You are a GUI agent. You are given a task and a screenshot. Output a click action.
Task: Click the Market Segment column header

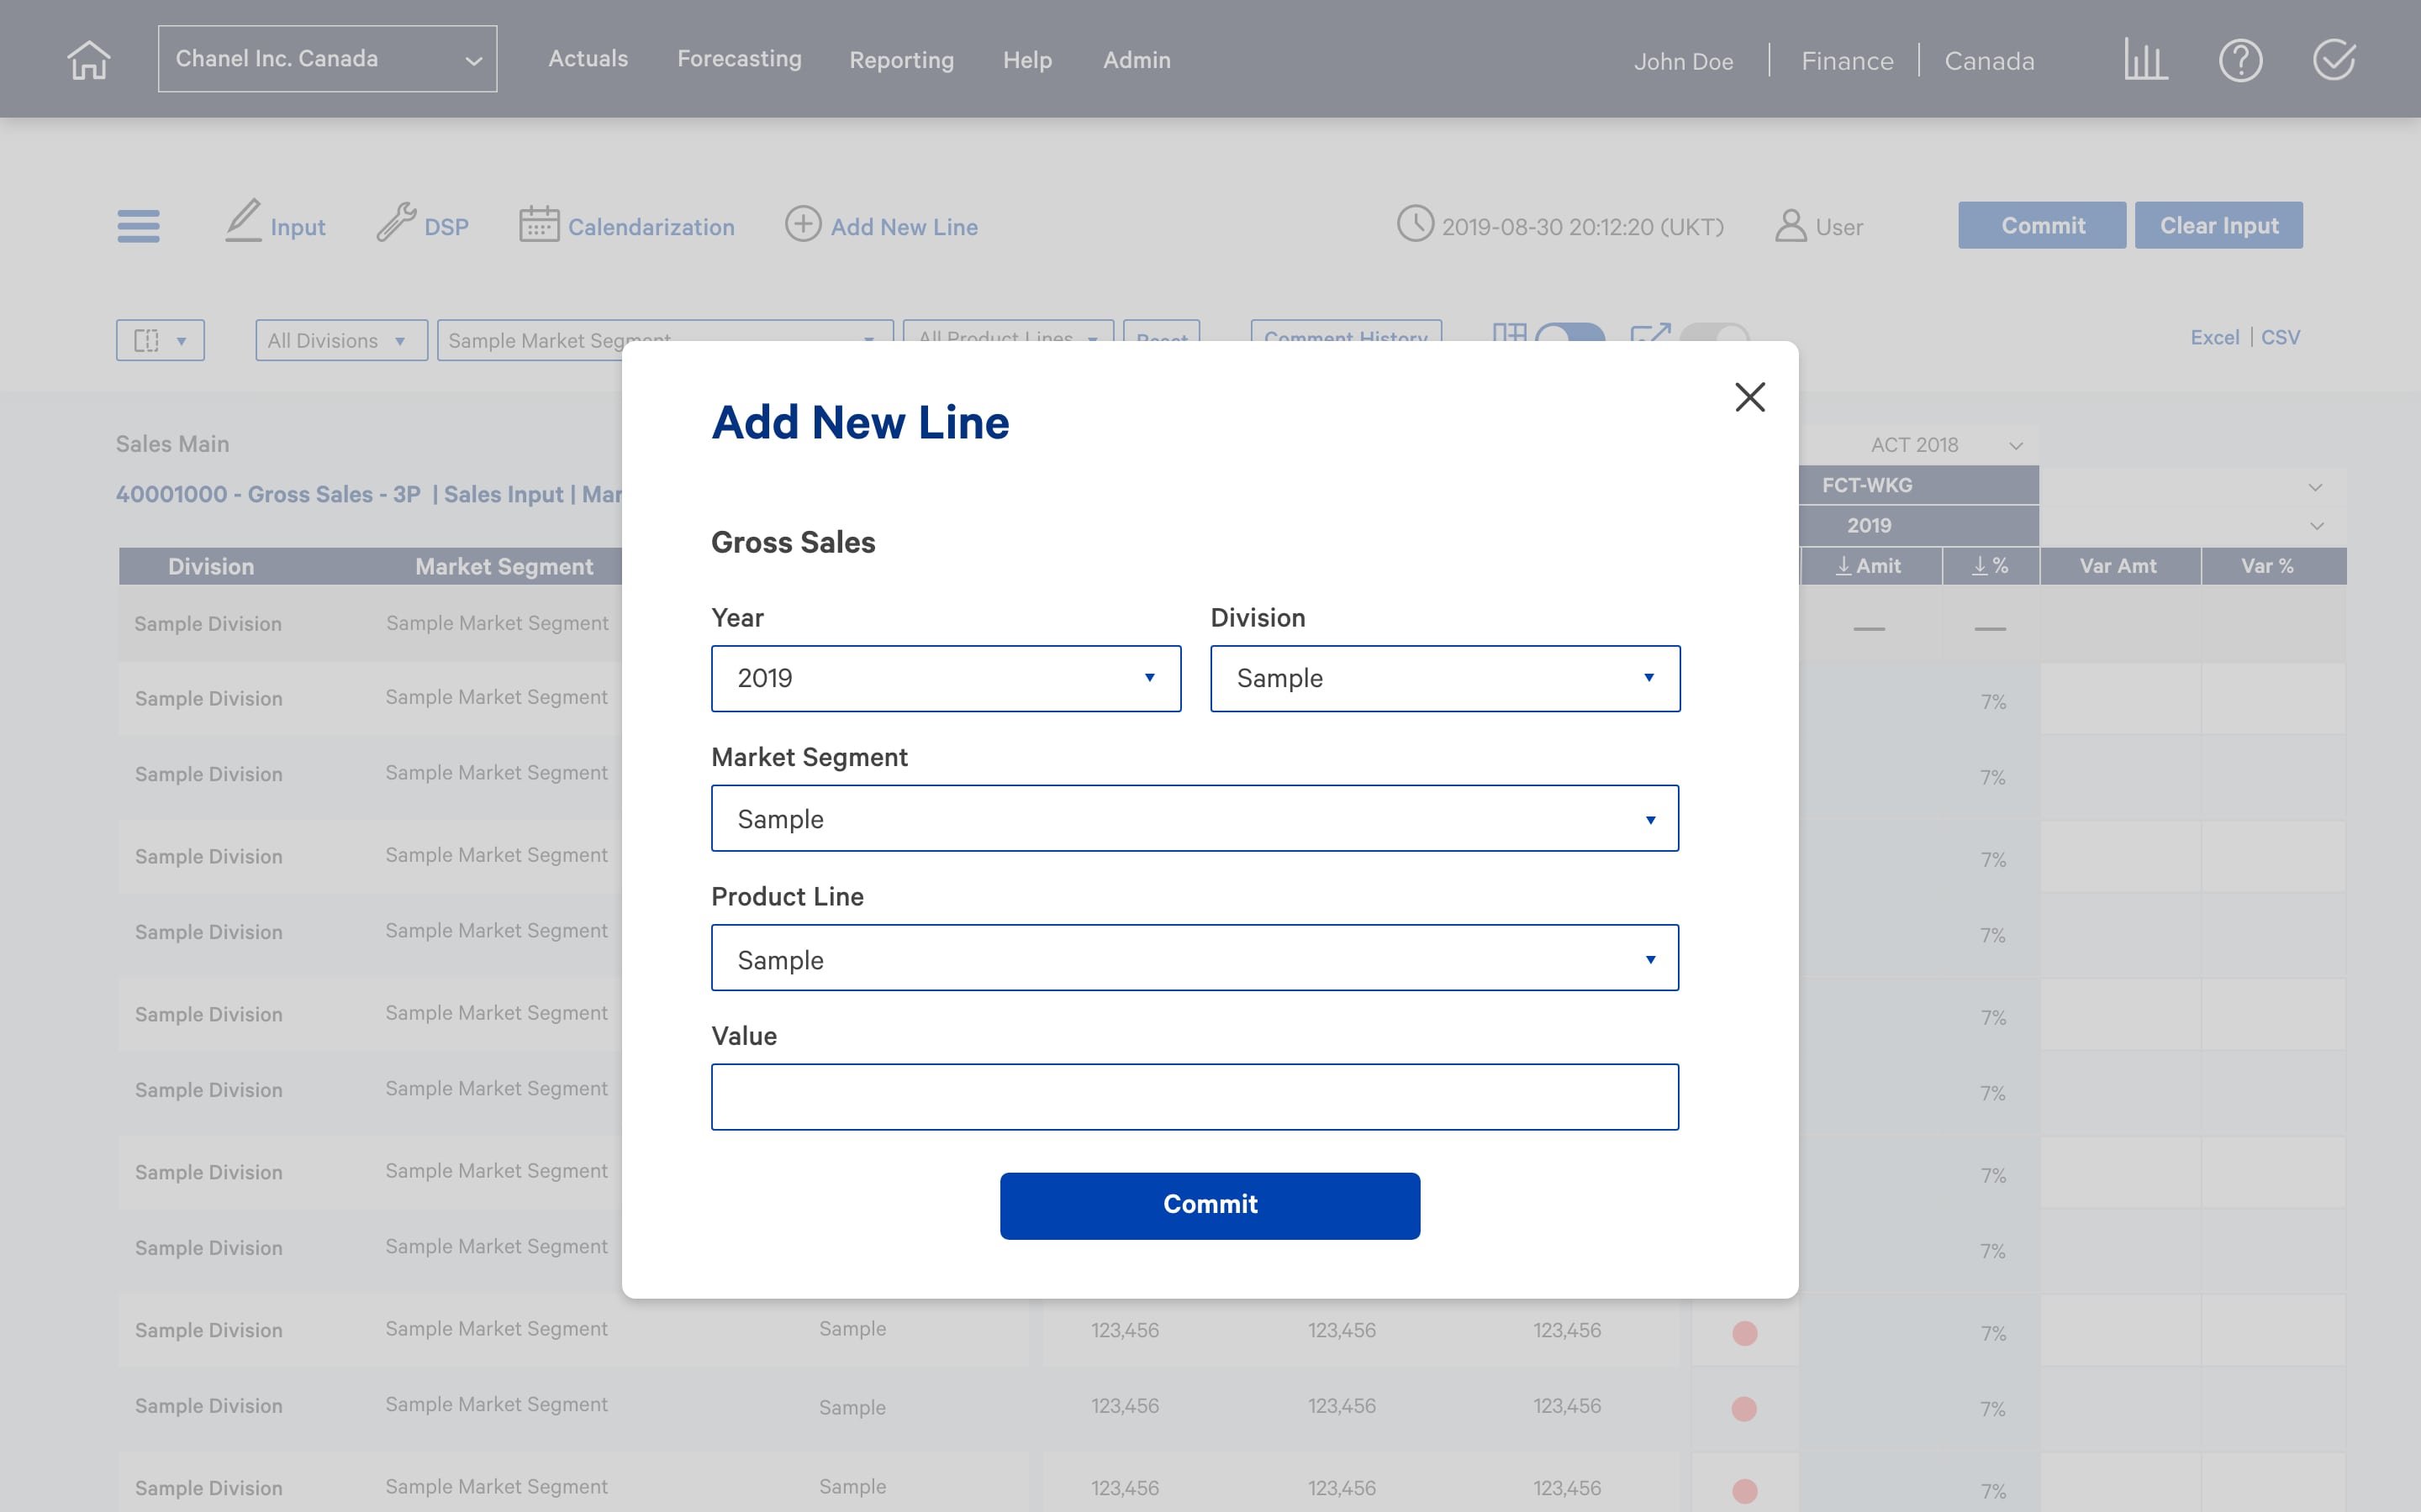504,566
